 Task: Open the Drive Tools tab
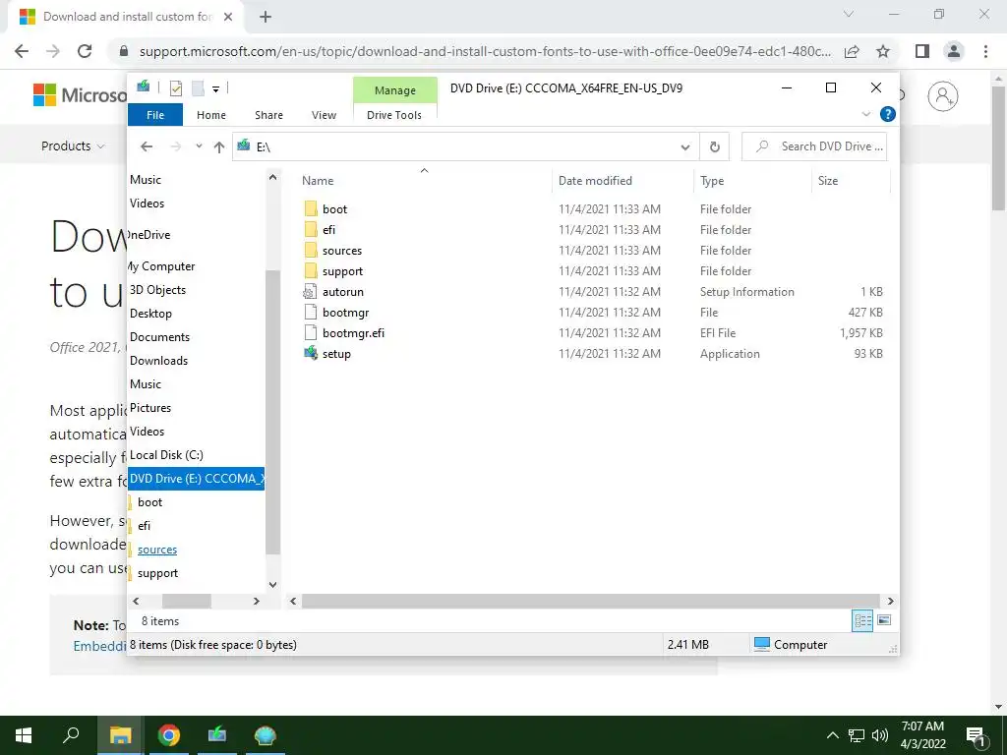pos(394,115)
